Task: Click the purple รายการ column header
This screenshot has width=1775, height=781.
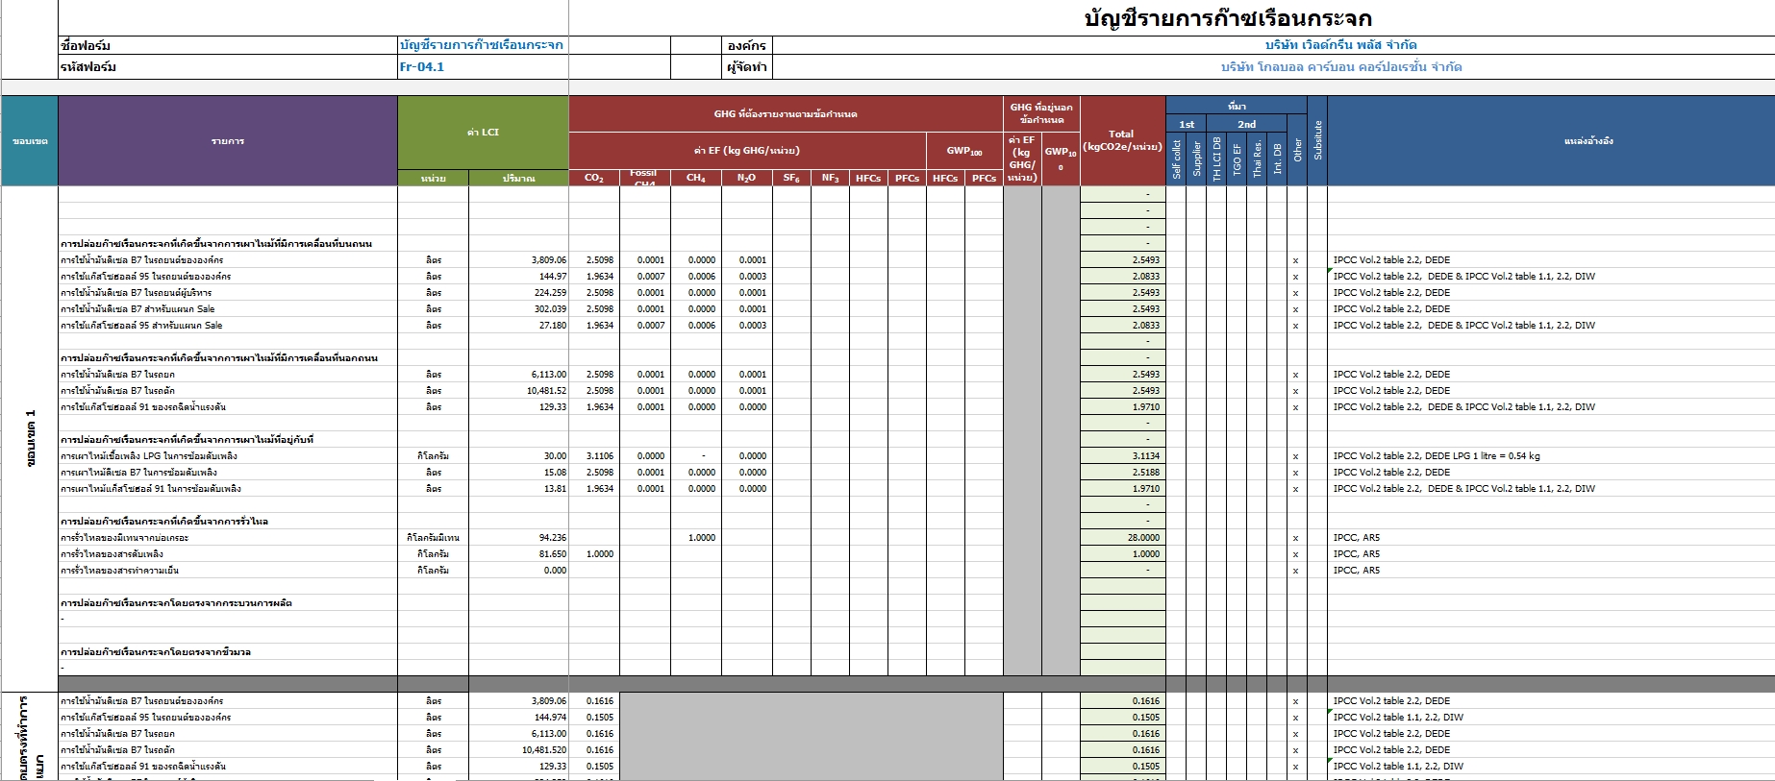Action: pyautogui.click(x=228, y=141)
